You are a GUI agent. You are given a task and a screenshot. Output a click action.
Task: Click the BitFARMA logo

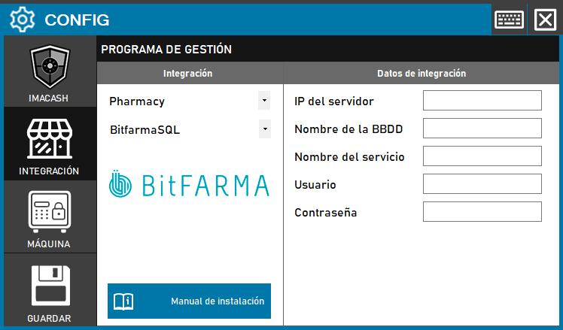(x=189, y=185)
